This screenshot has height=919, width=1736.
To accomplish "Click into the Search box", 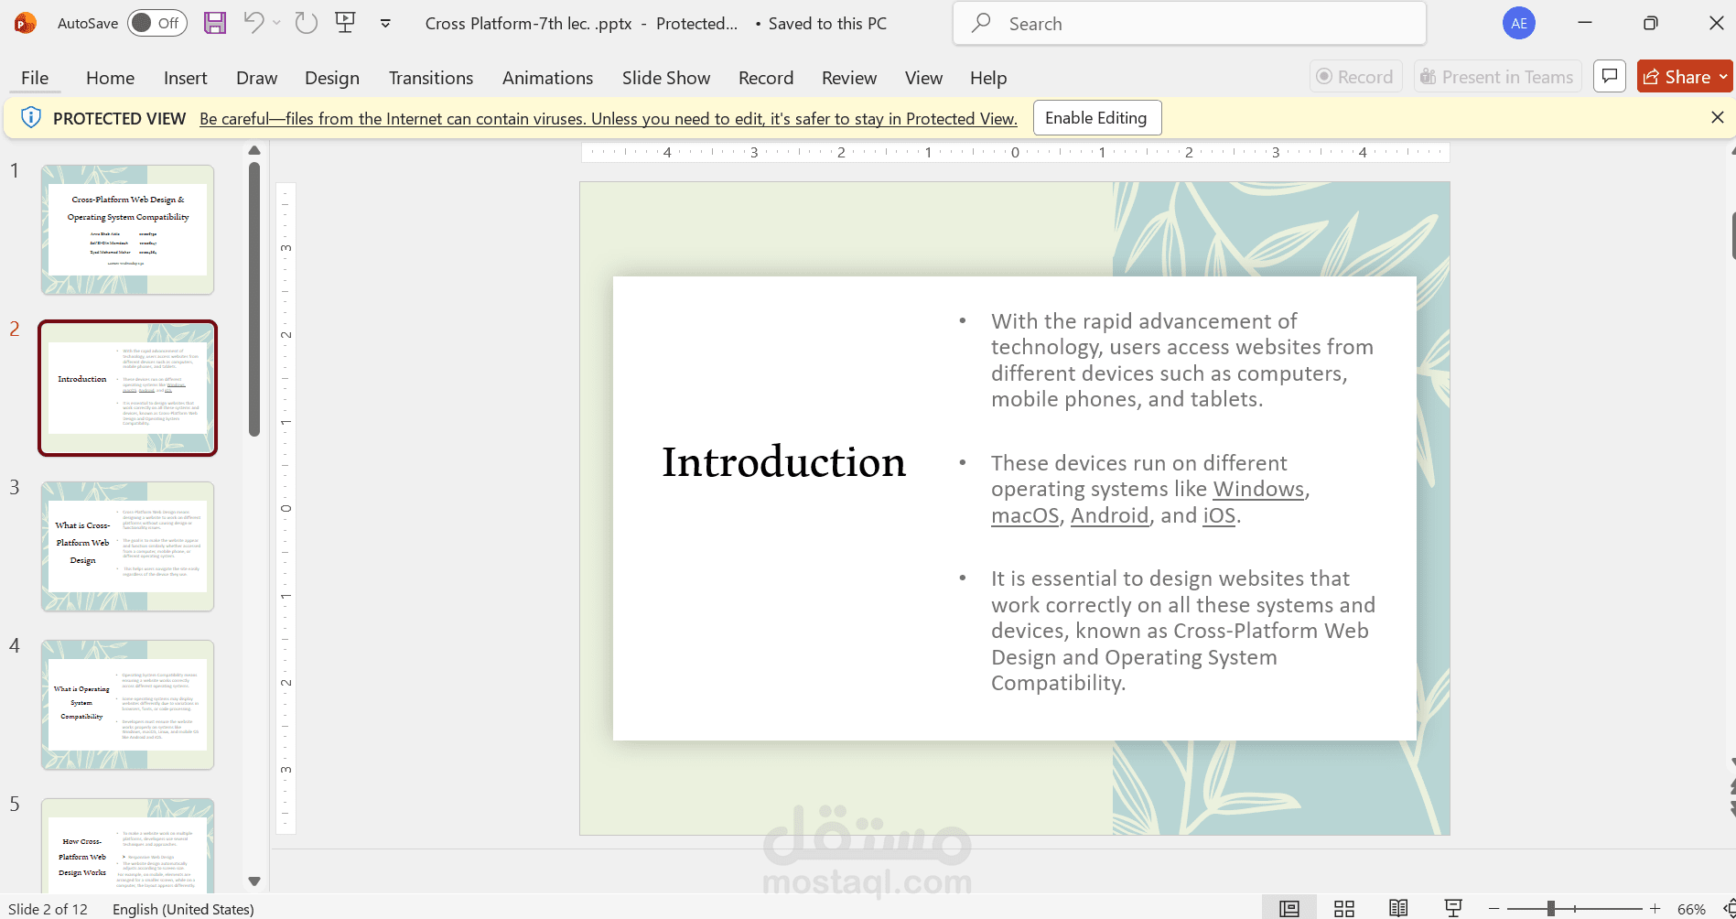I will [1190, 23].
